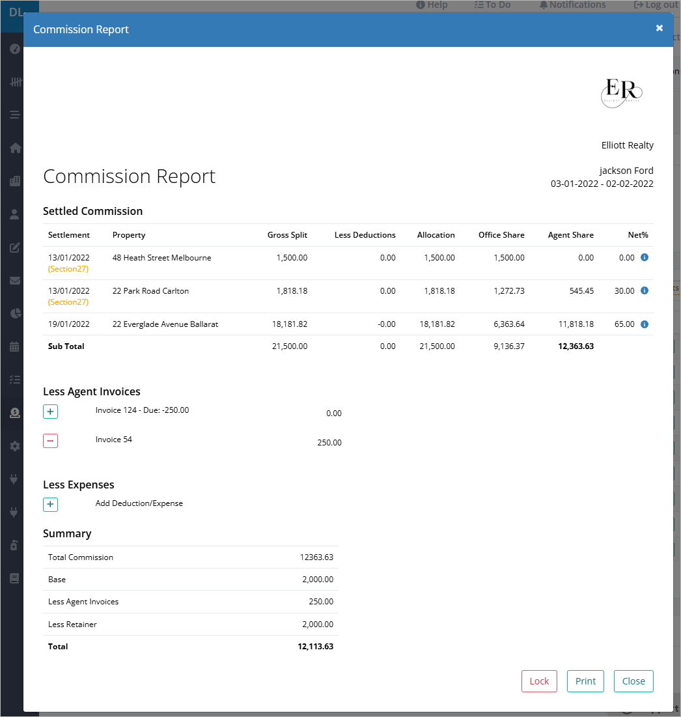Click info icon for 48 Heath Street row

(645, 257)
